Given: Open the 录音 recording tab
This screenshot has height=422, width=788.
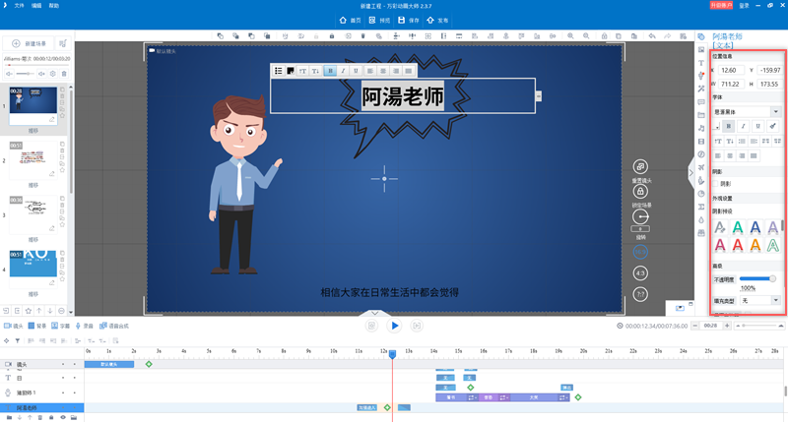Looking at the screenshot, I should click(85, 326).
